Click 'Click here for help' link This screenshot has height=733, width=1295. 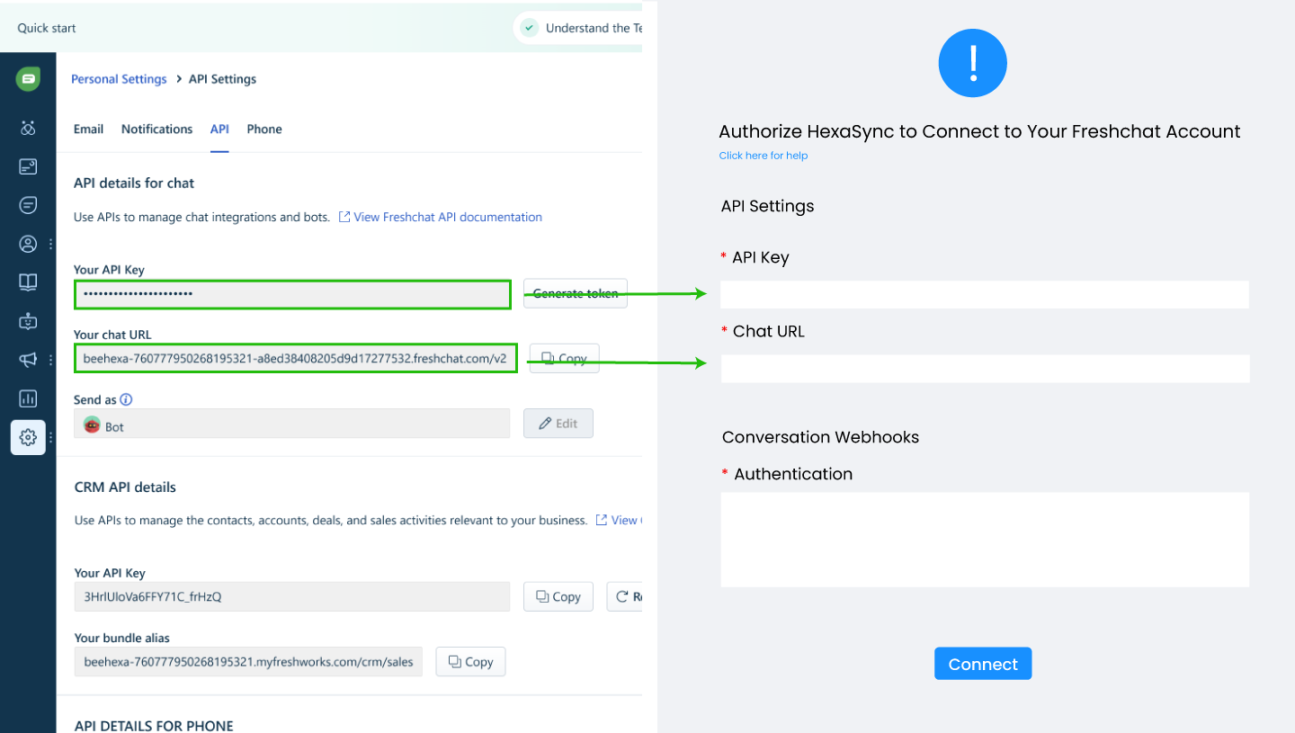pyautogui.click(x=764, y=156)
